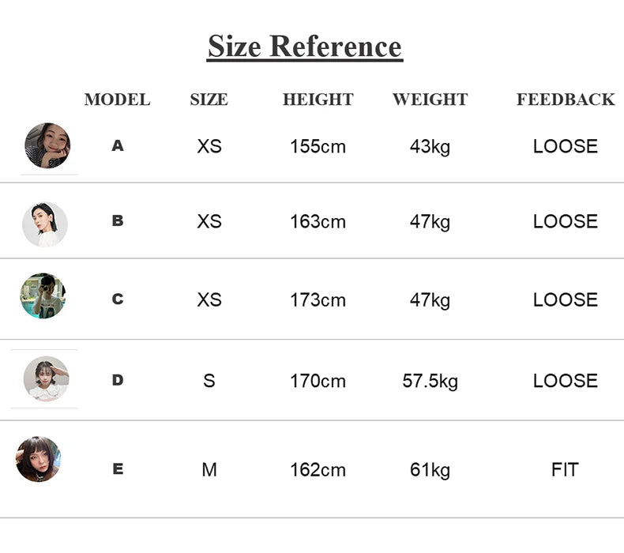Click the 43kg weight value
Viewport: 624px width, 553px height.
(x=430, y=147)
